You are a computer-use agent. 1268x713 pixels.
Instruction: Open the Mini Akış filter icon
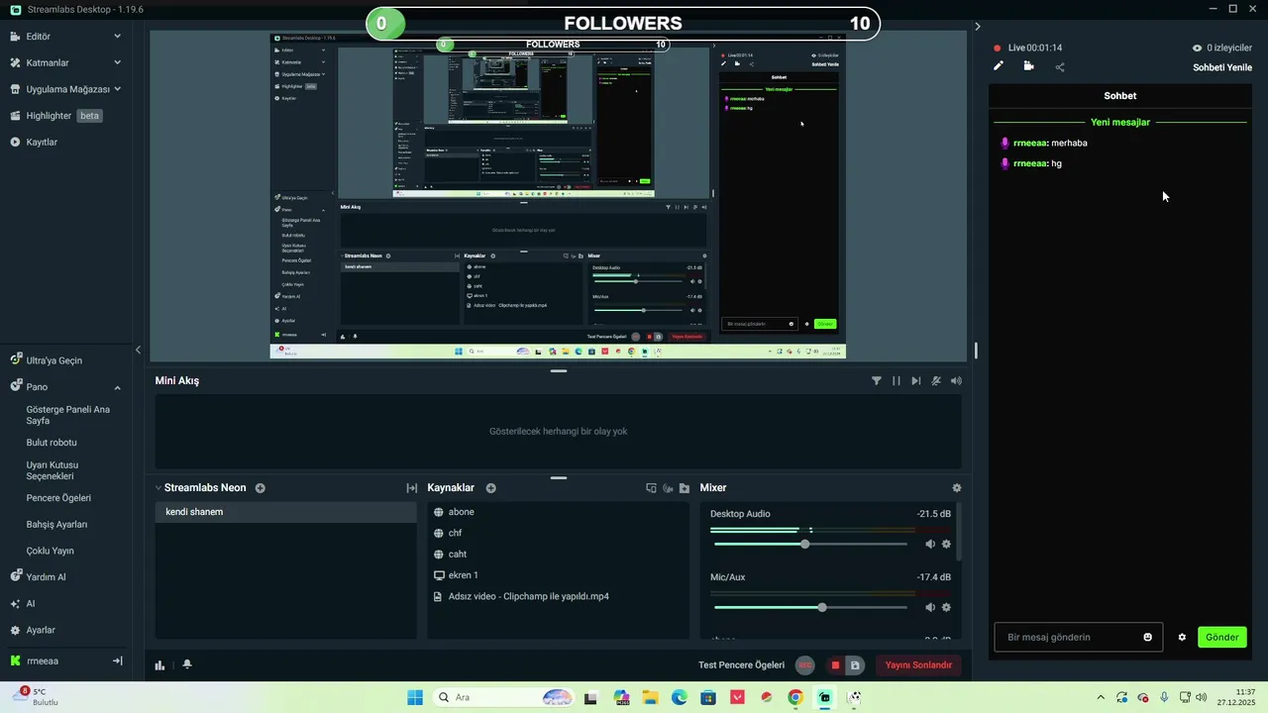pos(877,380)
